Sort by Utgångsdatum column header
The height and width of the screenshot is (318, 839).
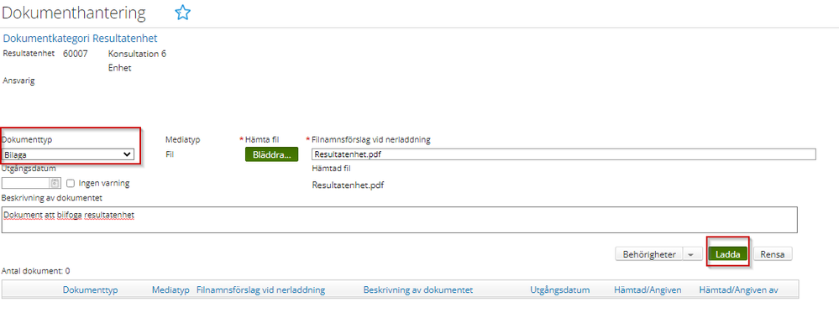pyautogui.click(x=559, y=289)
